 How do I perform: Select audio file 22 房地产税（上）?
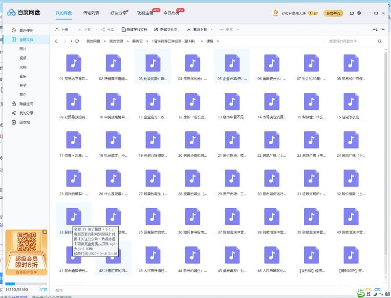pos(272,144)
